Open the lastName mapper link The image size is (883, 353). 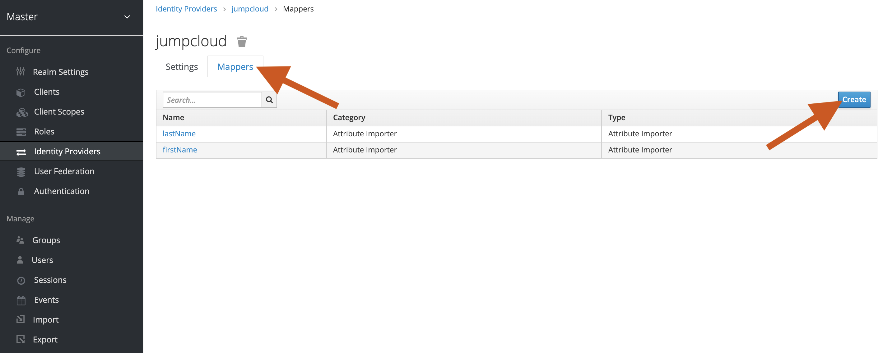[179, 133]
